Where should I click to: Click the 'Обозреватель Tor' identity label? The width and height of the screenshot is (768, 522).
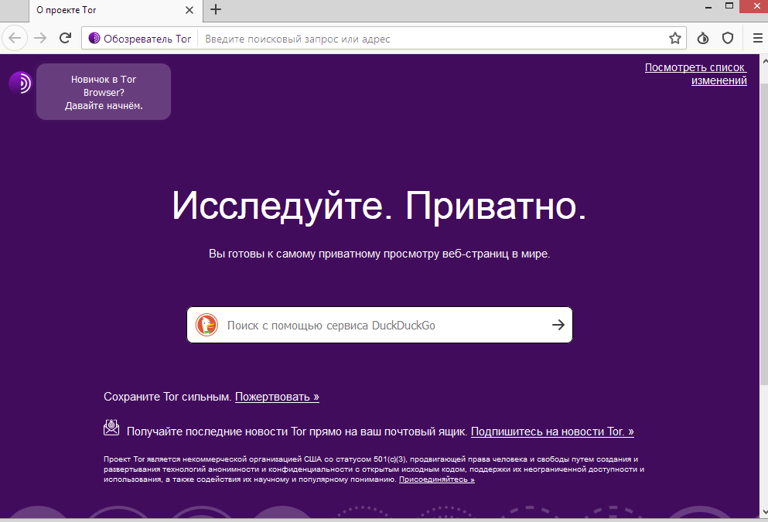point(148,39)
